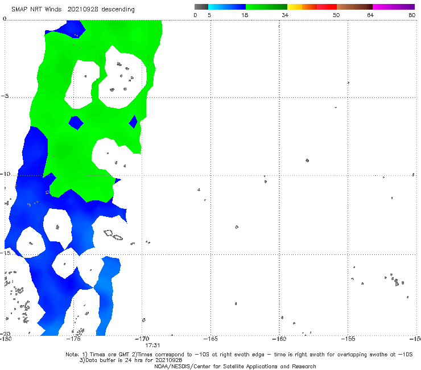Click the longitude label '-160'
Screen dimensions: 421x370
[x=279, y=339]
